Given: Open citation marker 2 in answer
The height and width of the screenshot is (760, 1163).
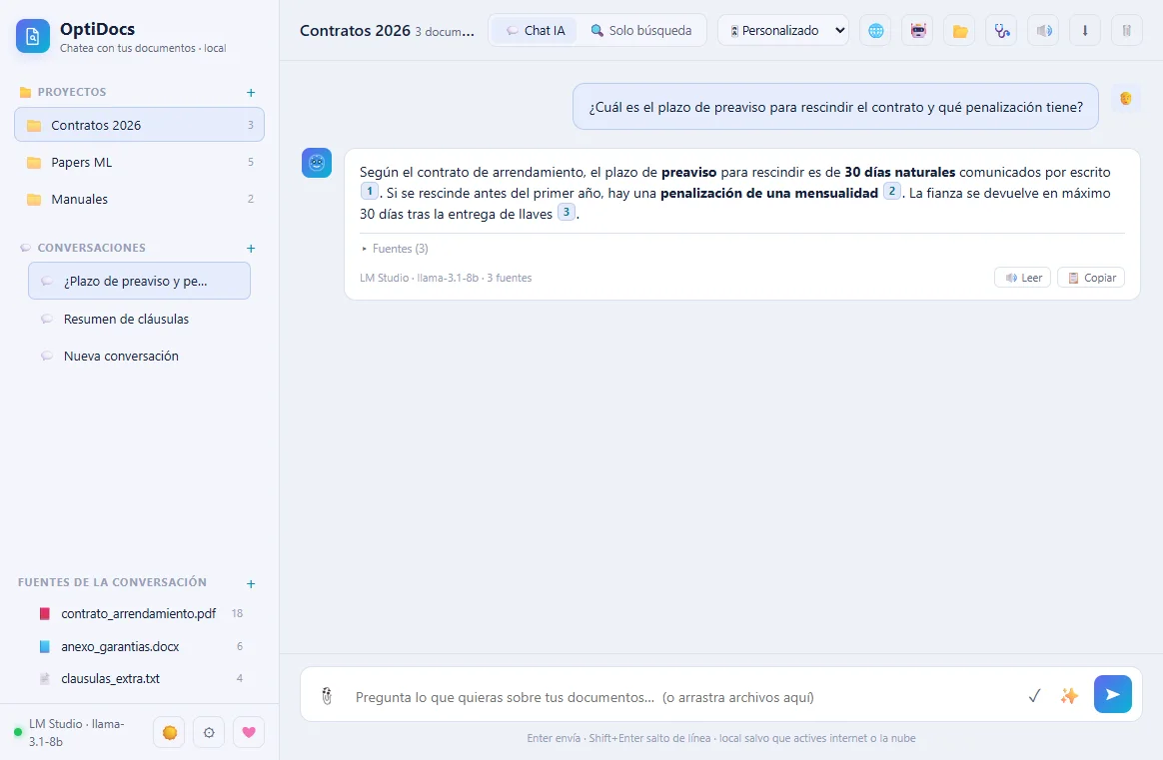Looking at the screenshot, I should point(891,192).
